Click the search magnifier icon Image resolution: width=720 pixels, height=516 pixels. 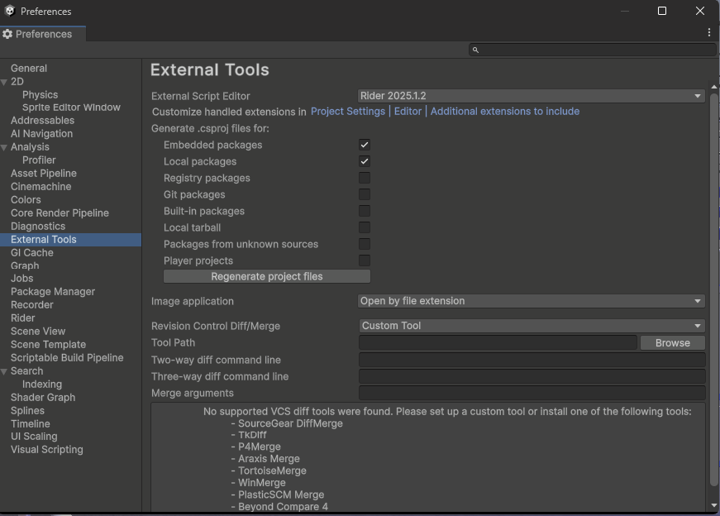tap(475, 50)
